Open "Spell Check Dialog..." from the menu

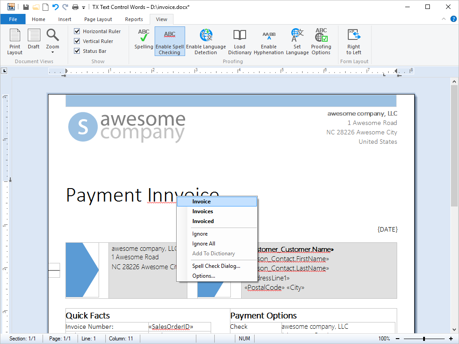click(x=216, y=266)
